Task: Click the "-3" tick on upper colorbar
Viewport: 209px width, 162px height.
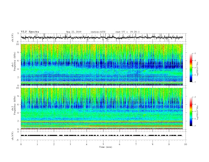Action: pos(195,53)
